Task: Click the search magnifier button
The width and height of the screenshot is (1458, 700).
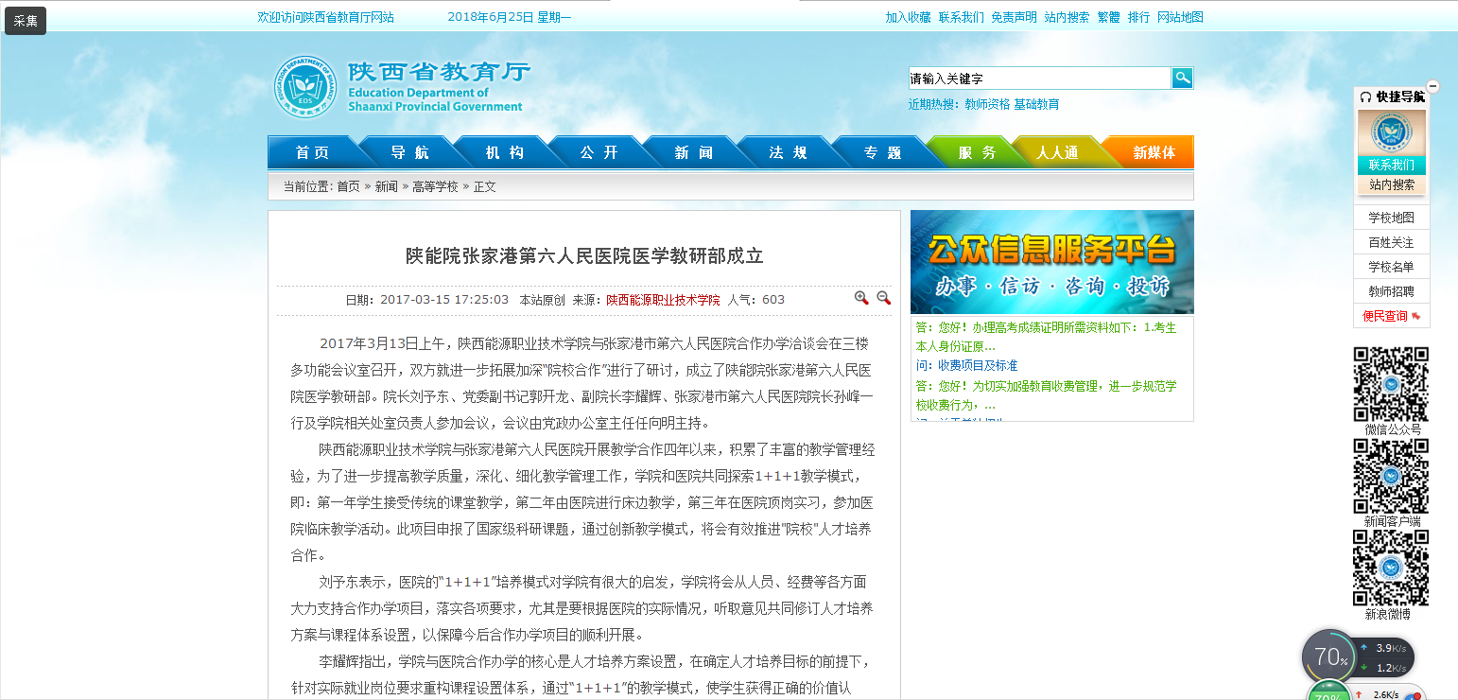Action: [x=1182, y=79]
